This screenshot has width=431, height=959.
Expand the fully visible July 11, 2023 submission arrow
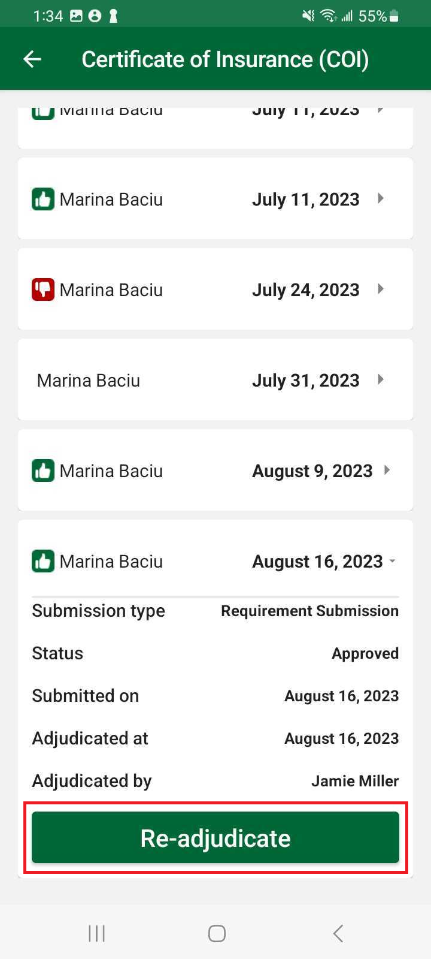click(381, 198)
